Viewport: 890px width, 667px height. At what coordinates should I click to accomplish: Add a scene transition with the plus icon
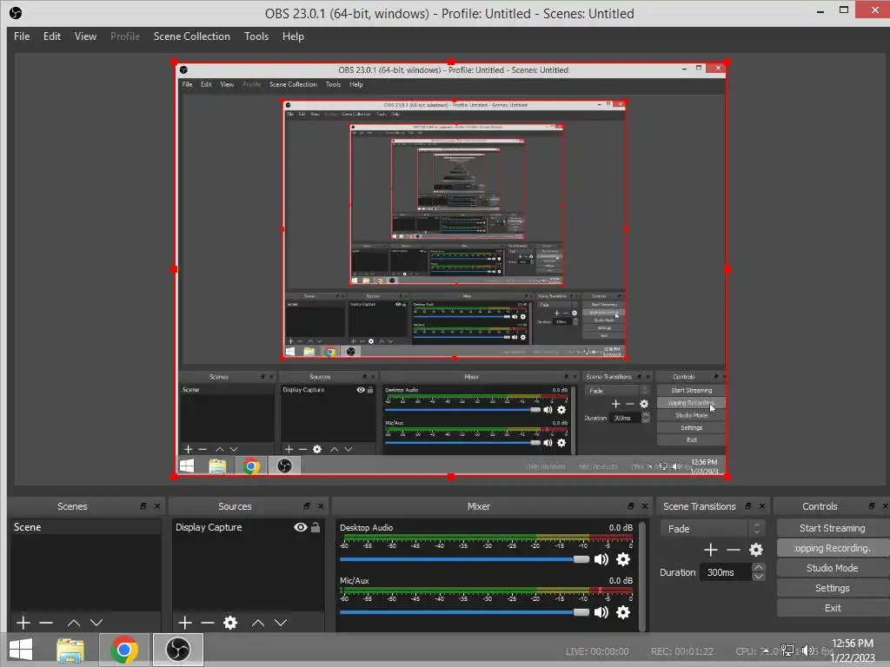pos(711,550)
